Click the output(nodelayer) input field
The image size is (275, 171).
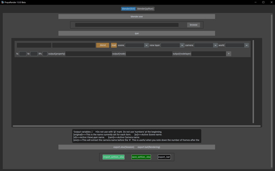pyautogui.click(x=208, y=54)
